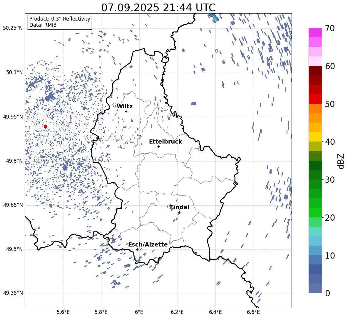348x318 pixels.
Task: Click the 0 colorbar tick label
Action: (327, 293)
